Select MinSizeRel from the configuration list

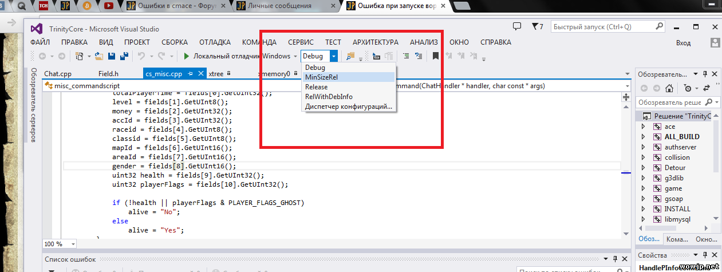coord(321,77)
